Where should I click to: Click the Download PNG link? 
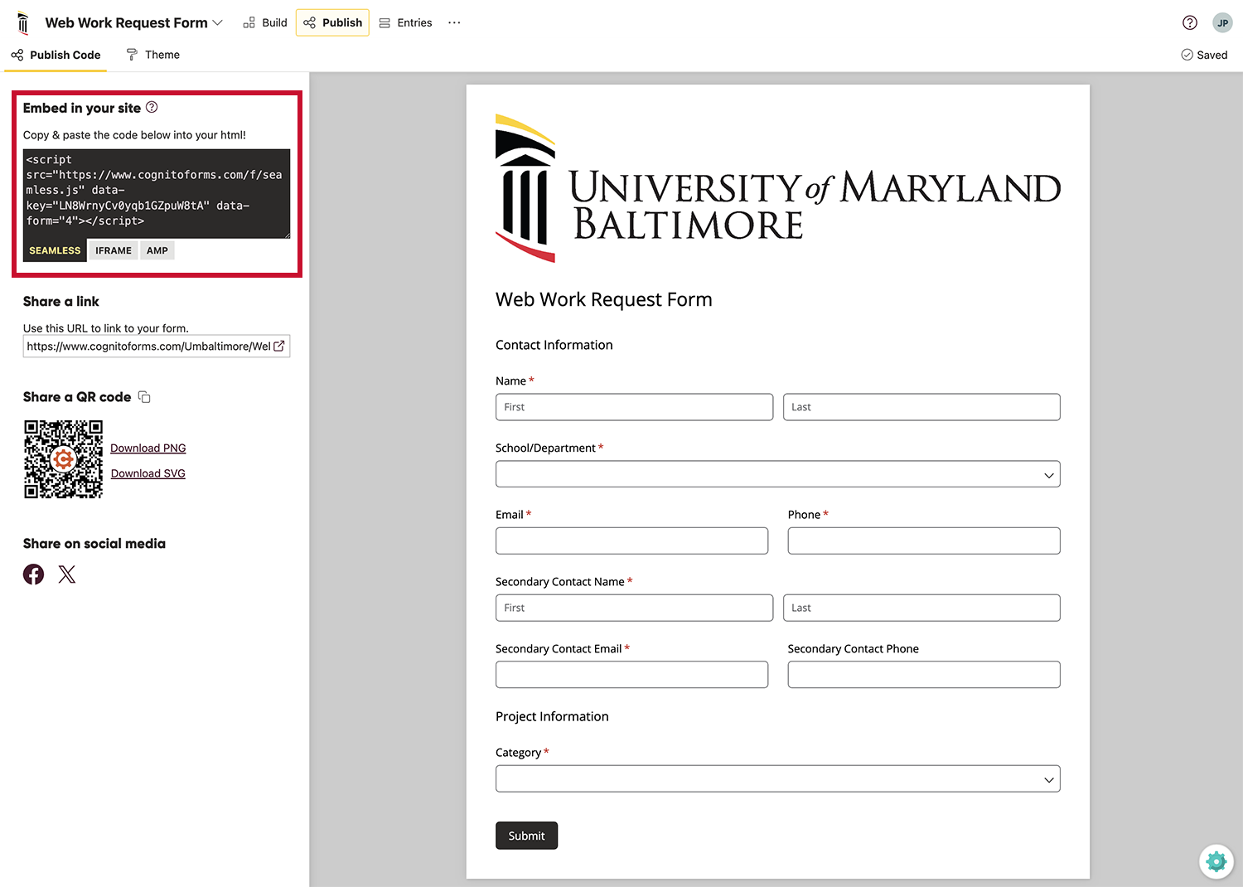coord(148,448)
